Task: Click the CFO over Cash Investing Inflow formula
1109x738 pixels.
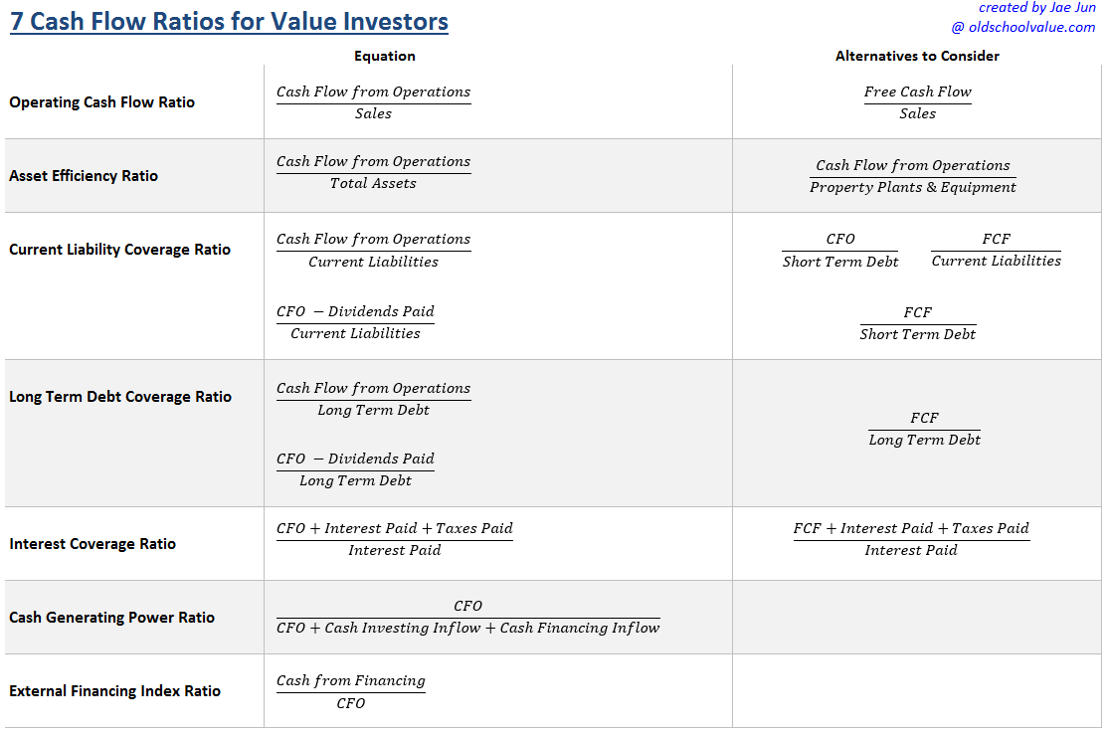Action: coord(467,617)
